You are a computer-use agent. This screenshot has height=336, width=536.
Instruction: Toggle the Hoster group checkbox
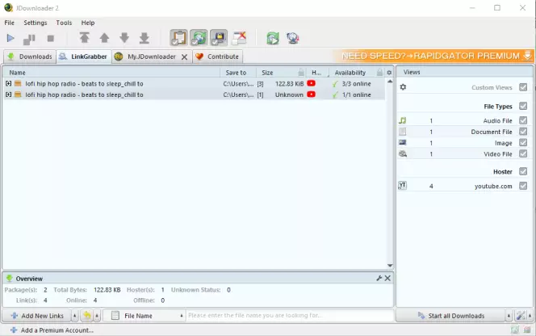(523, 171)
